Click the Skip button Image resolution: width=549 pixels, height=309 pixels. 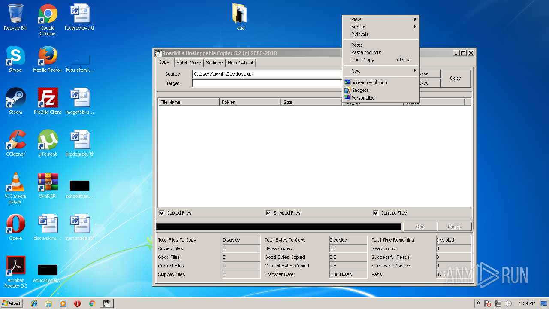coord(420,227)
